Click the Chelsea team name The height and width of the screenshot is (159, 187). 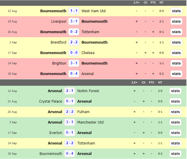point(88,53)
